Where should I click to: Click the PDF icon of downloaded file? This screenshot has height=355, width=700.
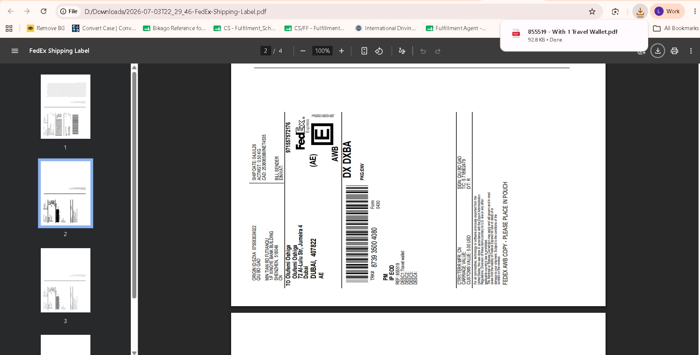coord(516,33)
